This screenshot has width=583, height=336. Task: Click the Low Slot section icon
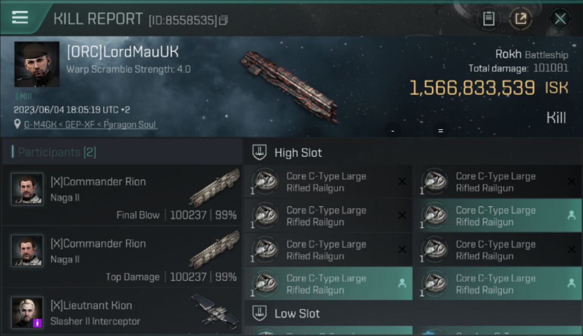click(x=259, y=313)
